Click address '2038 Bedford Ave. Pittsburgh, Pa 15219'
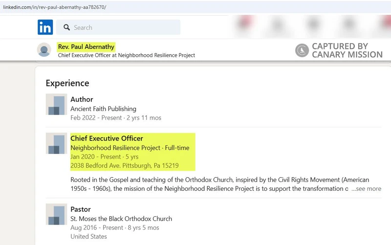Image resolution: width=391 pixels, height=245 pixels. [x=125, y=165]
